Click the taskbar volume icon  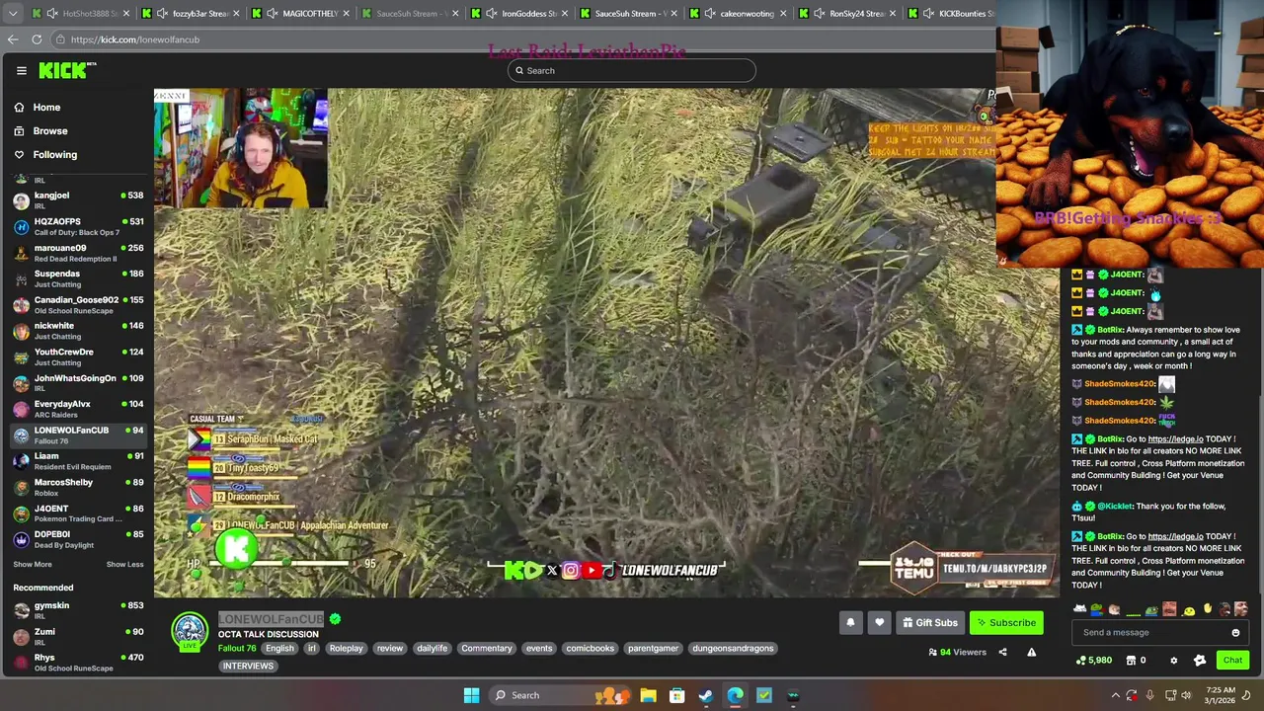[1188, 695]
